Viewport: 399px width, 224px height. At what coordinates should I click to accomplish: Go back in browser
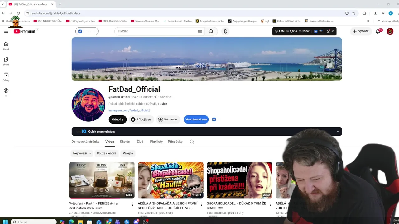click(x=3, y=13)
